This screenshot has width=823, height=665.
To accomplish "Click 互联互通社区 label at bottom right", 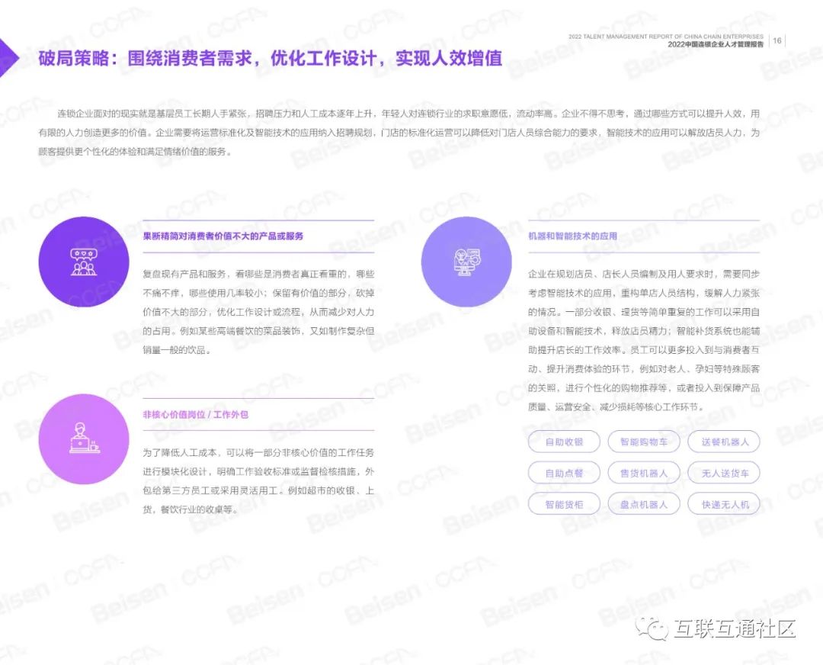I will pyautogui.click(x=735, y=628).
